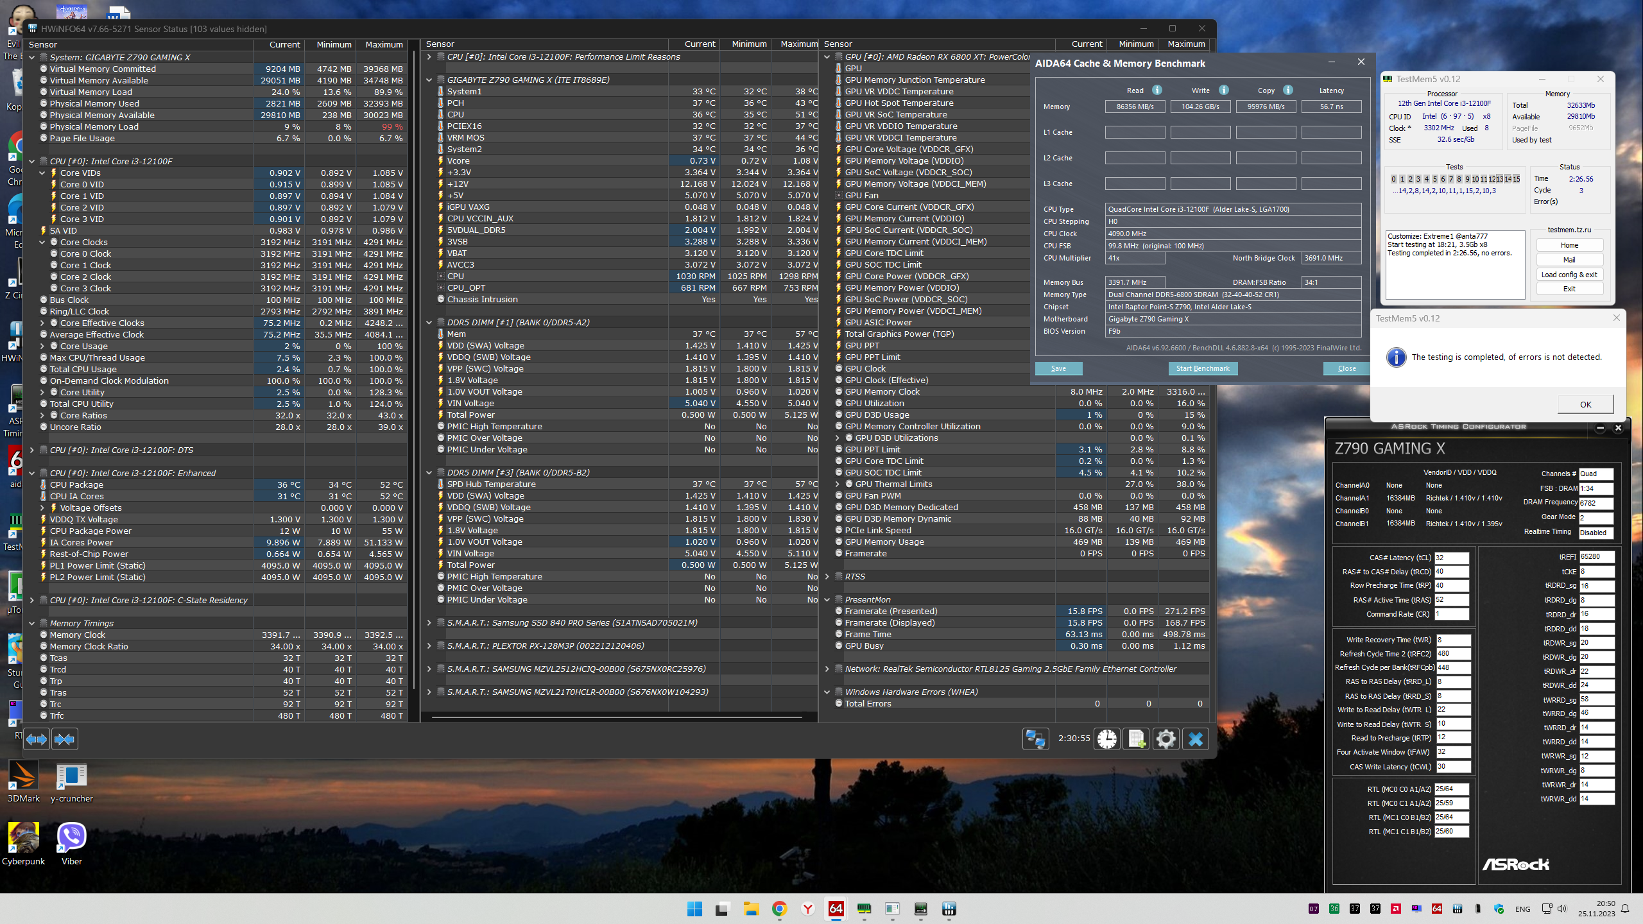Collapse the Memory Timings sensor group

[x=31, y=623]
